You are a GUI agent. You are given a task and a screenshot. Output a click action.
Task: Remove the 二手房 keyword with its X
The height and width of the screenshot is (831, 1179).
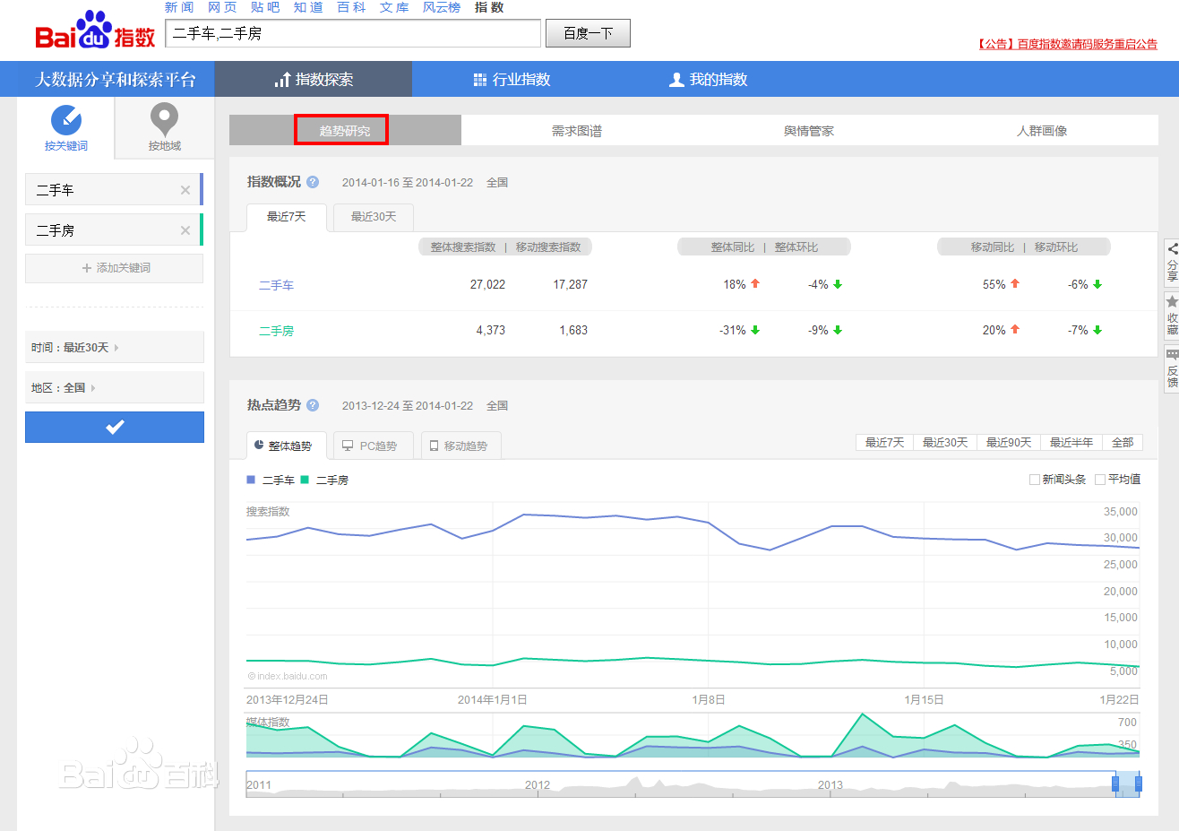[x=185, y=230]
